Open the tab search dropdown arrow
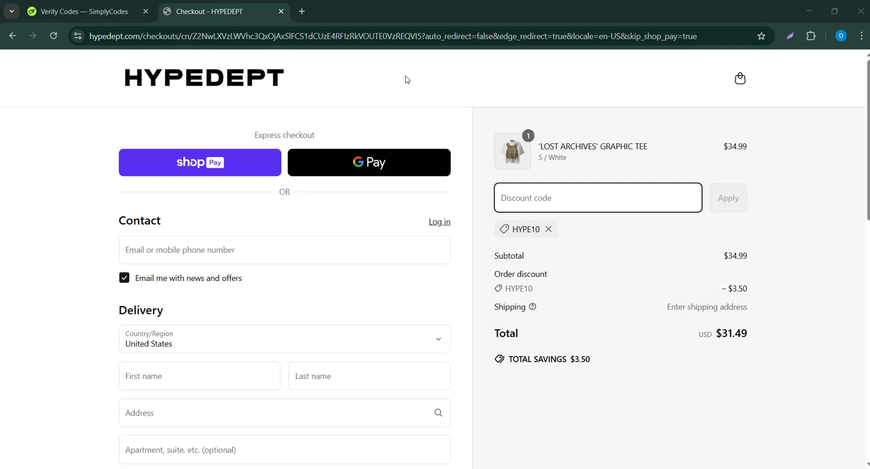This screenshot has width=870, height=469. pos(12,11)
